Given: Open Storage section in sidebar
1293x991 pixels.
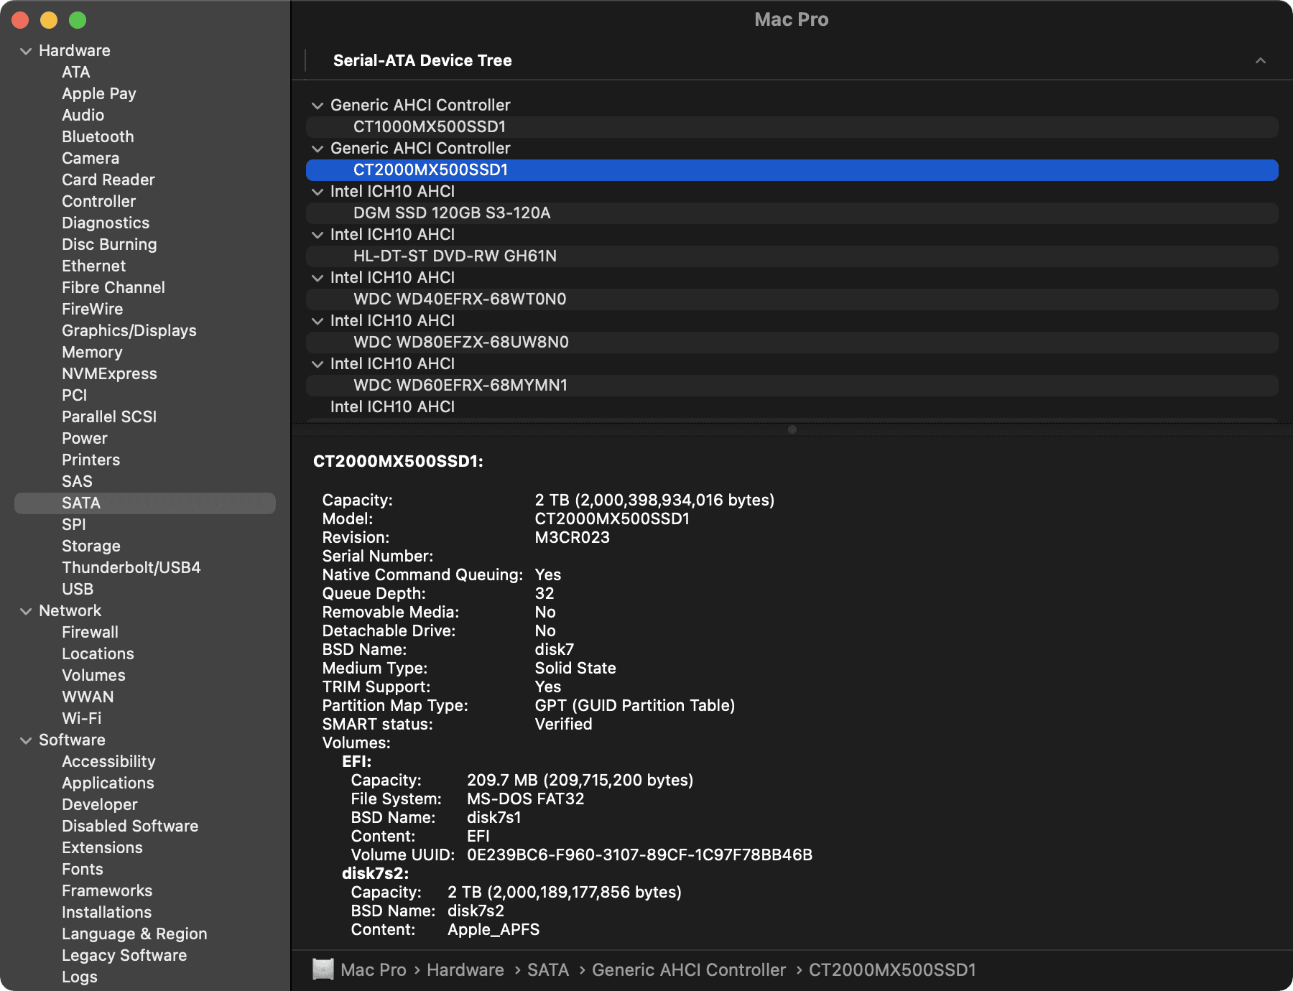Looking at the screenshot, I should coord(91,546).
